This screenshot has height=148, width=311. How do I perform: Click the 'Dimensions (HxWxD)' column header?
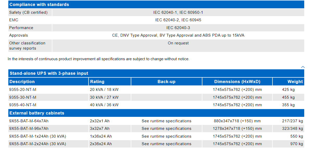pyautogui.click(x=237, y=82)
